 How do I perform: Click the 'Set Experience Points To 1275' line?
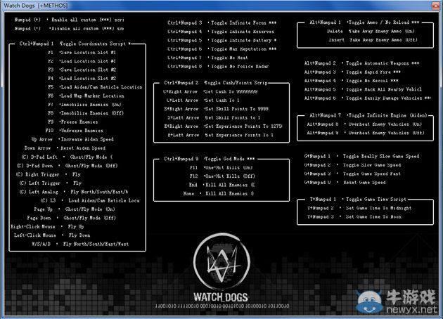[223, 126]
